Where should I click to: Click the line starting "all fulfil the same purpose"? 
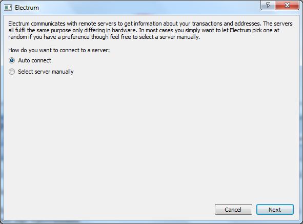[144, 30]
